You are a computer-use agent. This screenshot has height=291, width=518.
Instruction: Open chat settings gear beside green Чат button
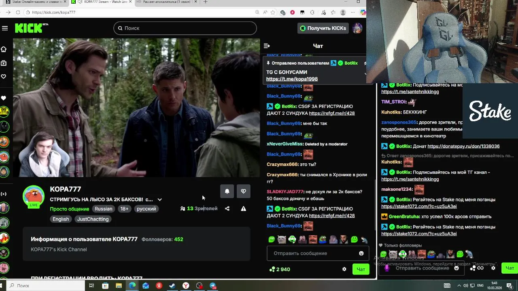tap(344, 269)
